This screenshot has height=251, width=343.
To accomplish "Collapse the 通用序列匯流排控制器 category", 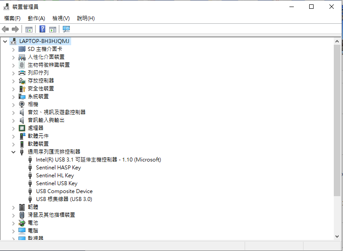I will click(13, 152).
